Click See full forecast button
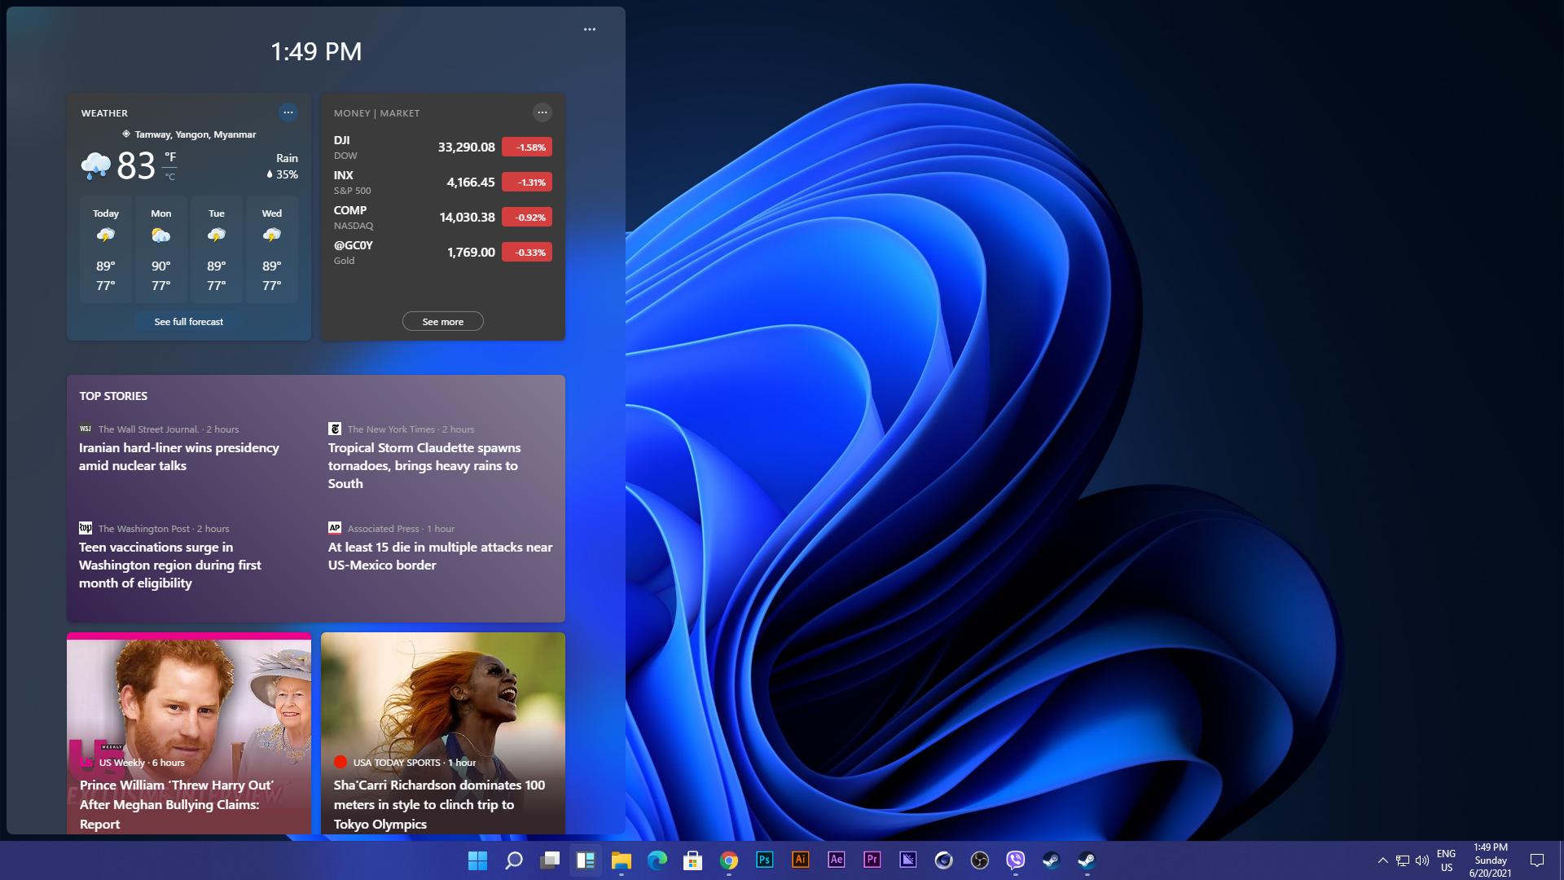Image resolution: width=1564 pixels, height=880 pixels. click(x=188, y=322)
